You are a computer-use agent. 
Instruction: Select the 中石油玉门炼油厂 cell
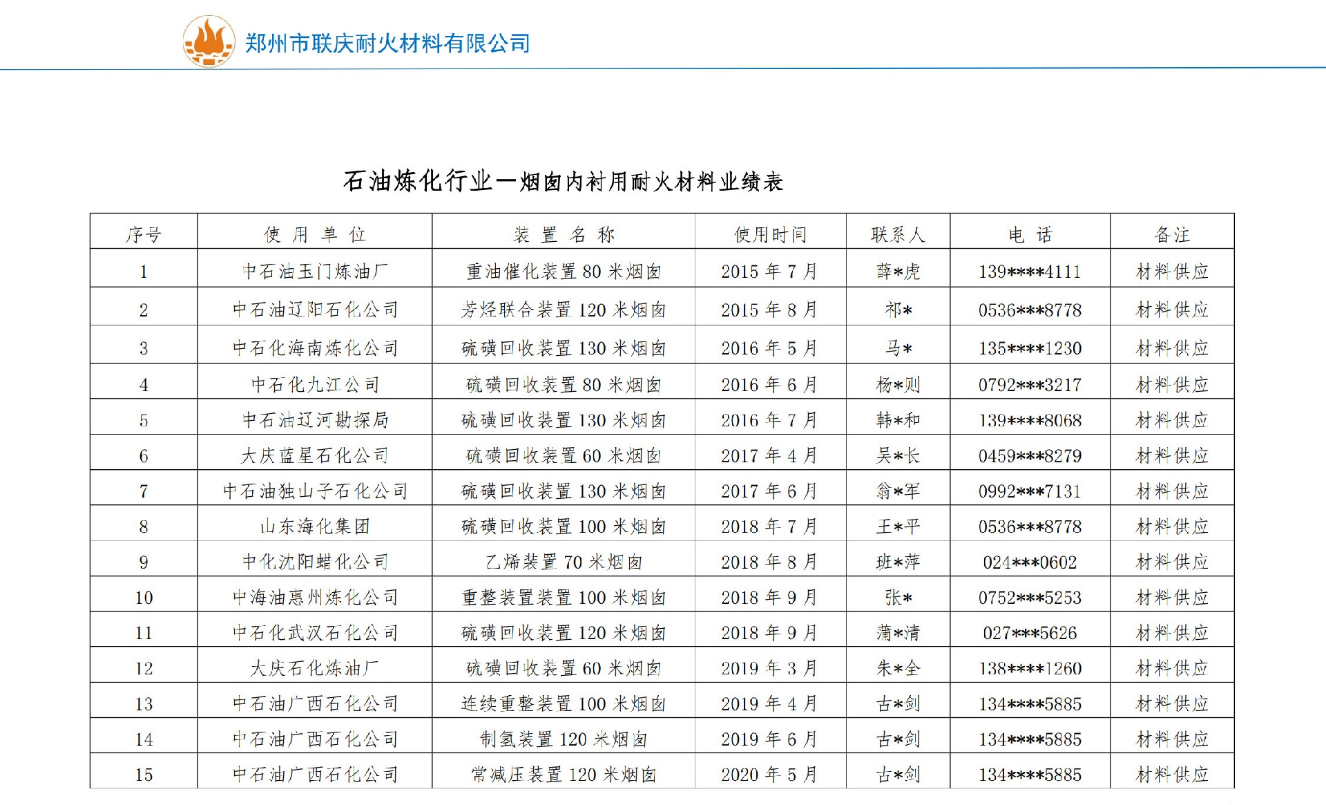coord(315,272)
